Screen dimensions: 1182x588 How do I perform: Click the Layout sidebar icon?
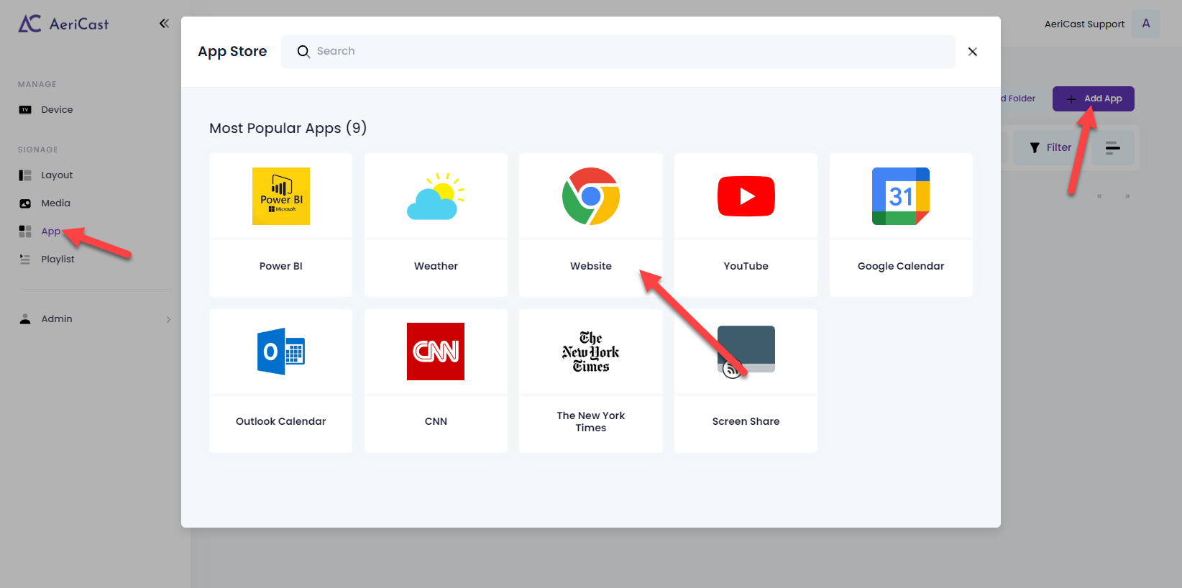tap(25, 175)
